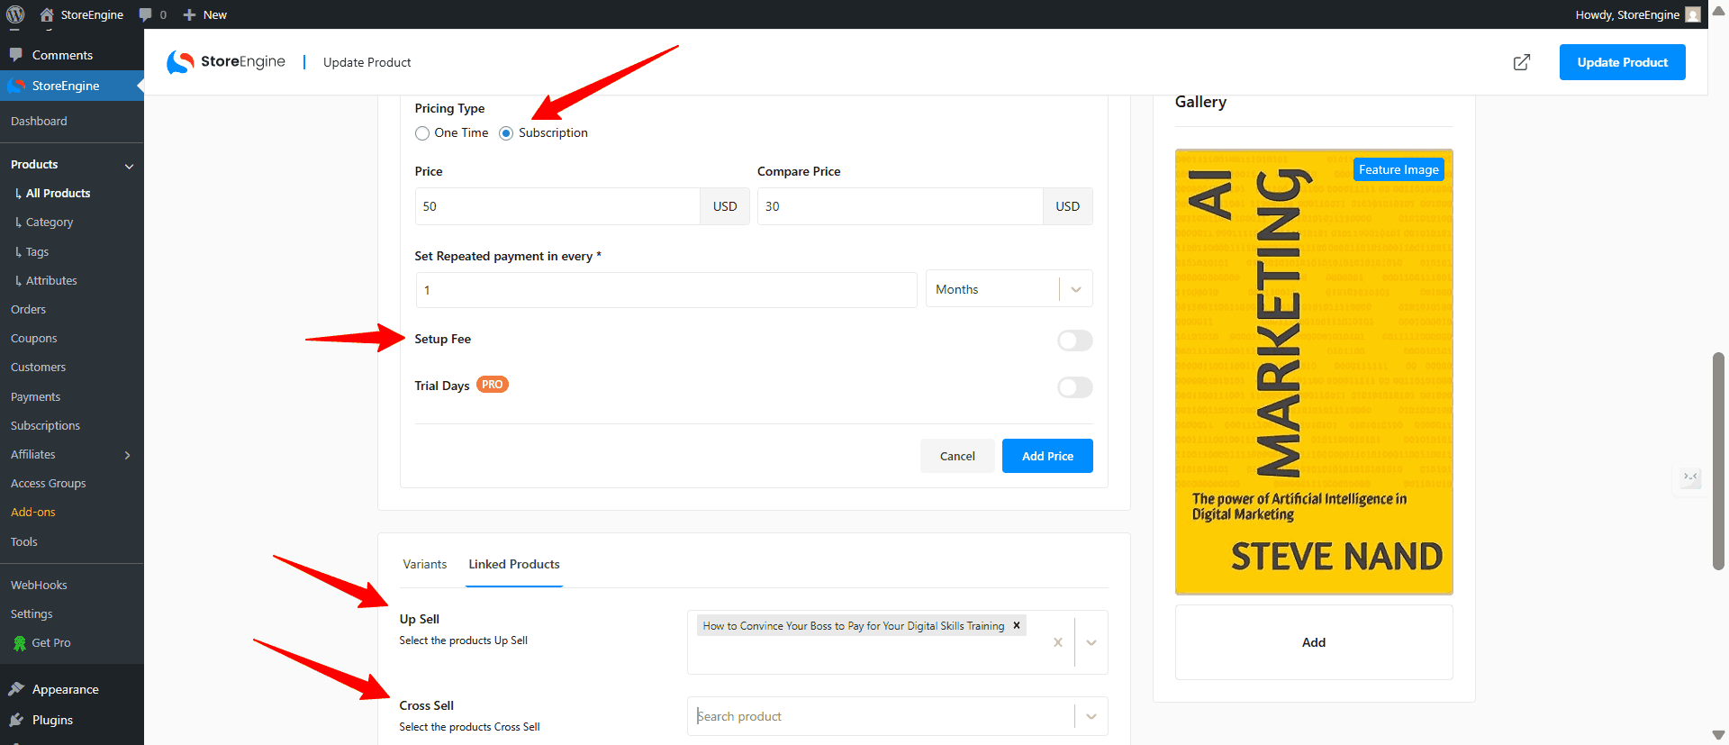Open the Add-ons link
1729x745 pixels.
tap(33, 512)
